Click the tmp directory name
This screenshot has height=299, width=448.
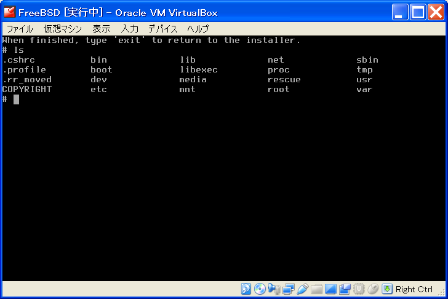(x=364, y=70)
